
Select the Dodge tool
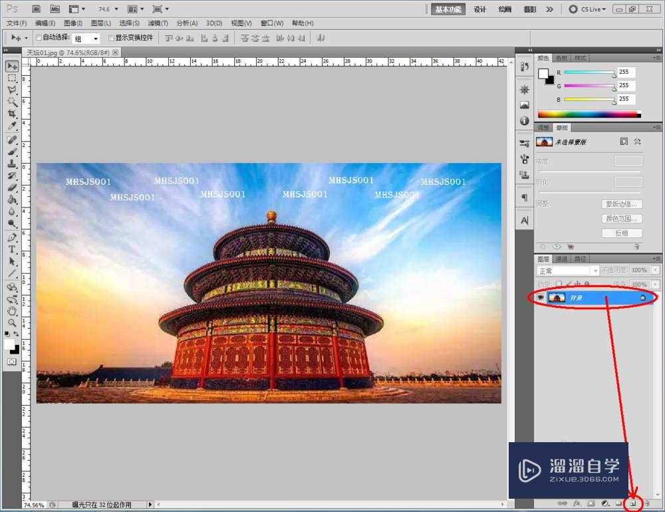(12, 223)
